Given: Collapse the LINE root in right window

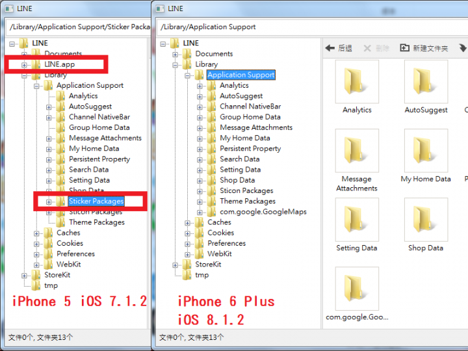Looking at the screenshot, I should click(163, 44).
